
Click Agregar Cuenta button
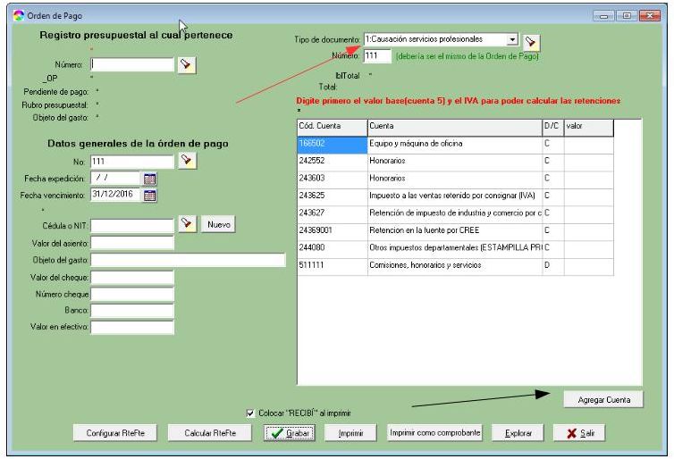click(x=603, y=399)
